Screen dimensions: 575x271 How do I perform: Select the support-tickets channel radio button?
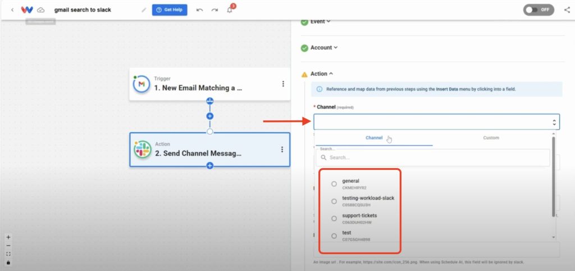coord(334,219)
